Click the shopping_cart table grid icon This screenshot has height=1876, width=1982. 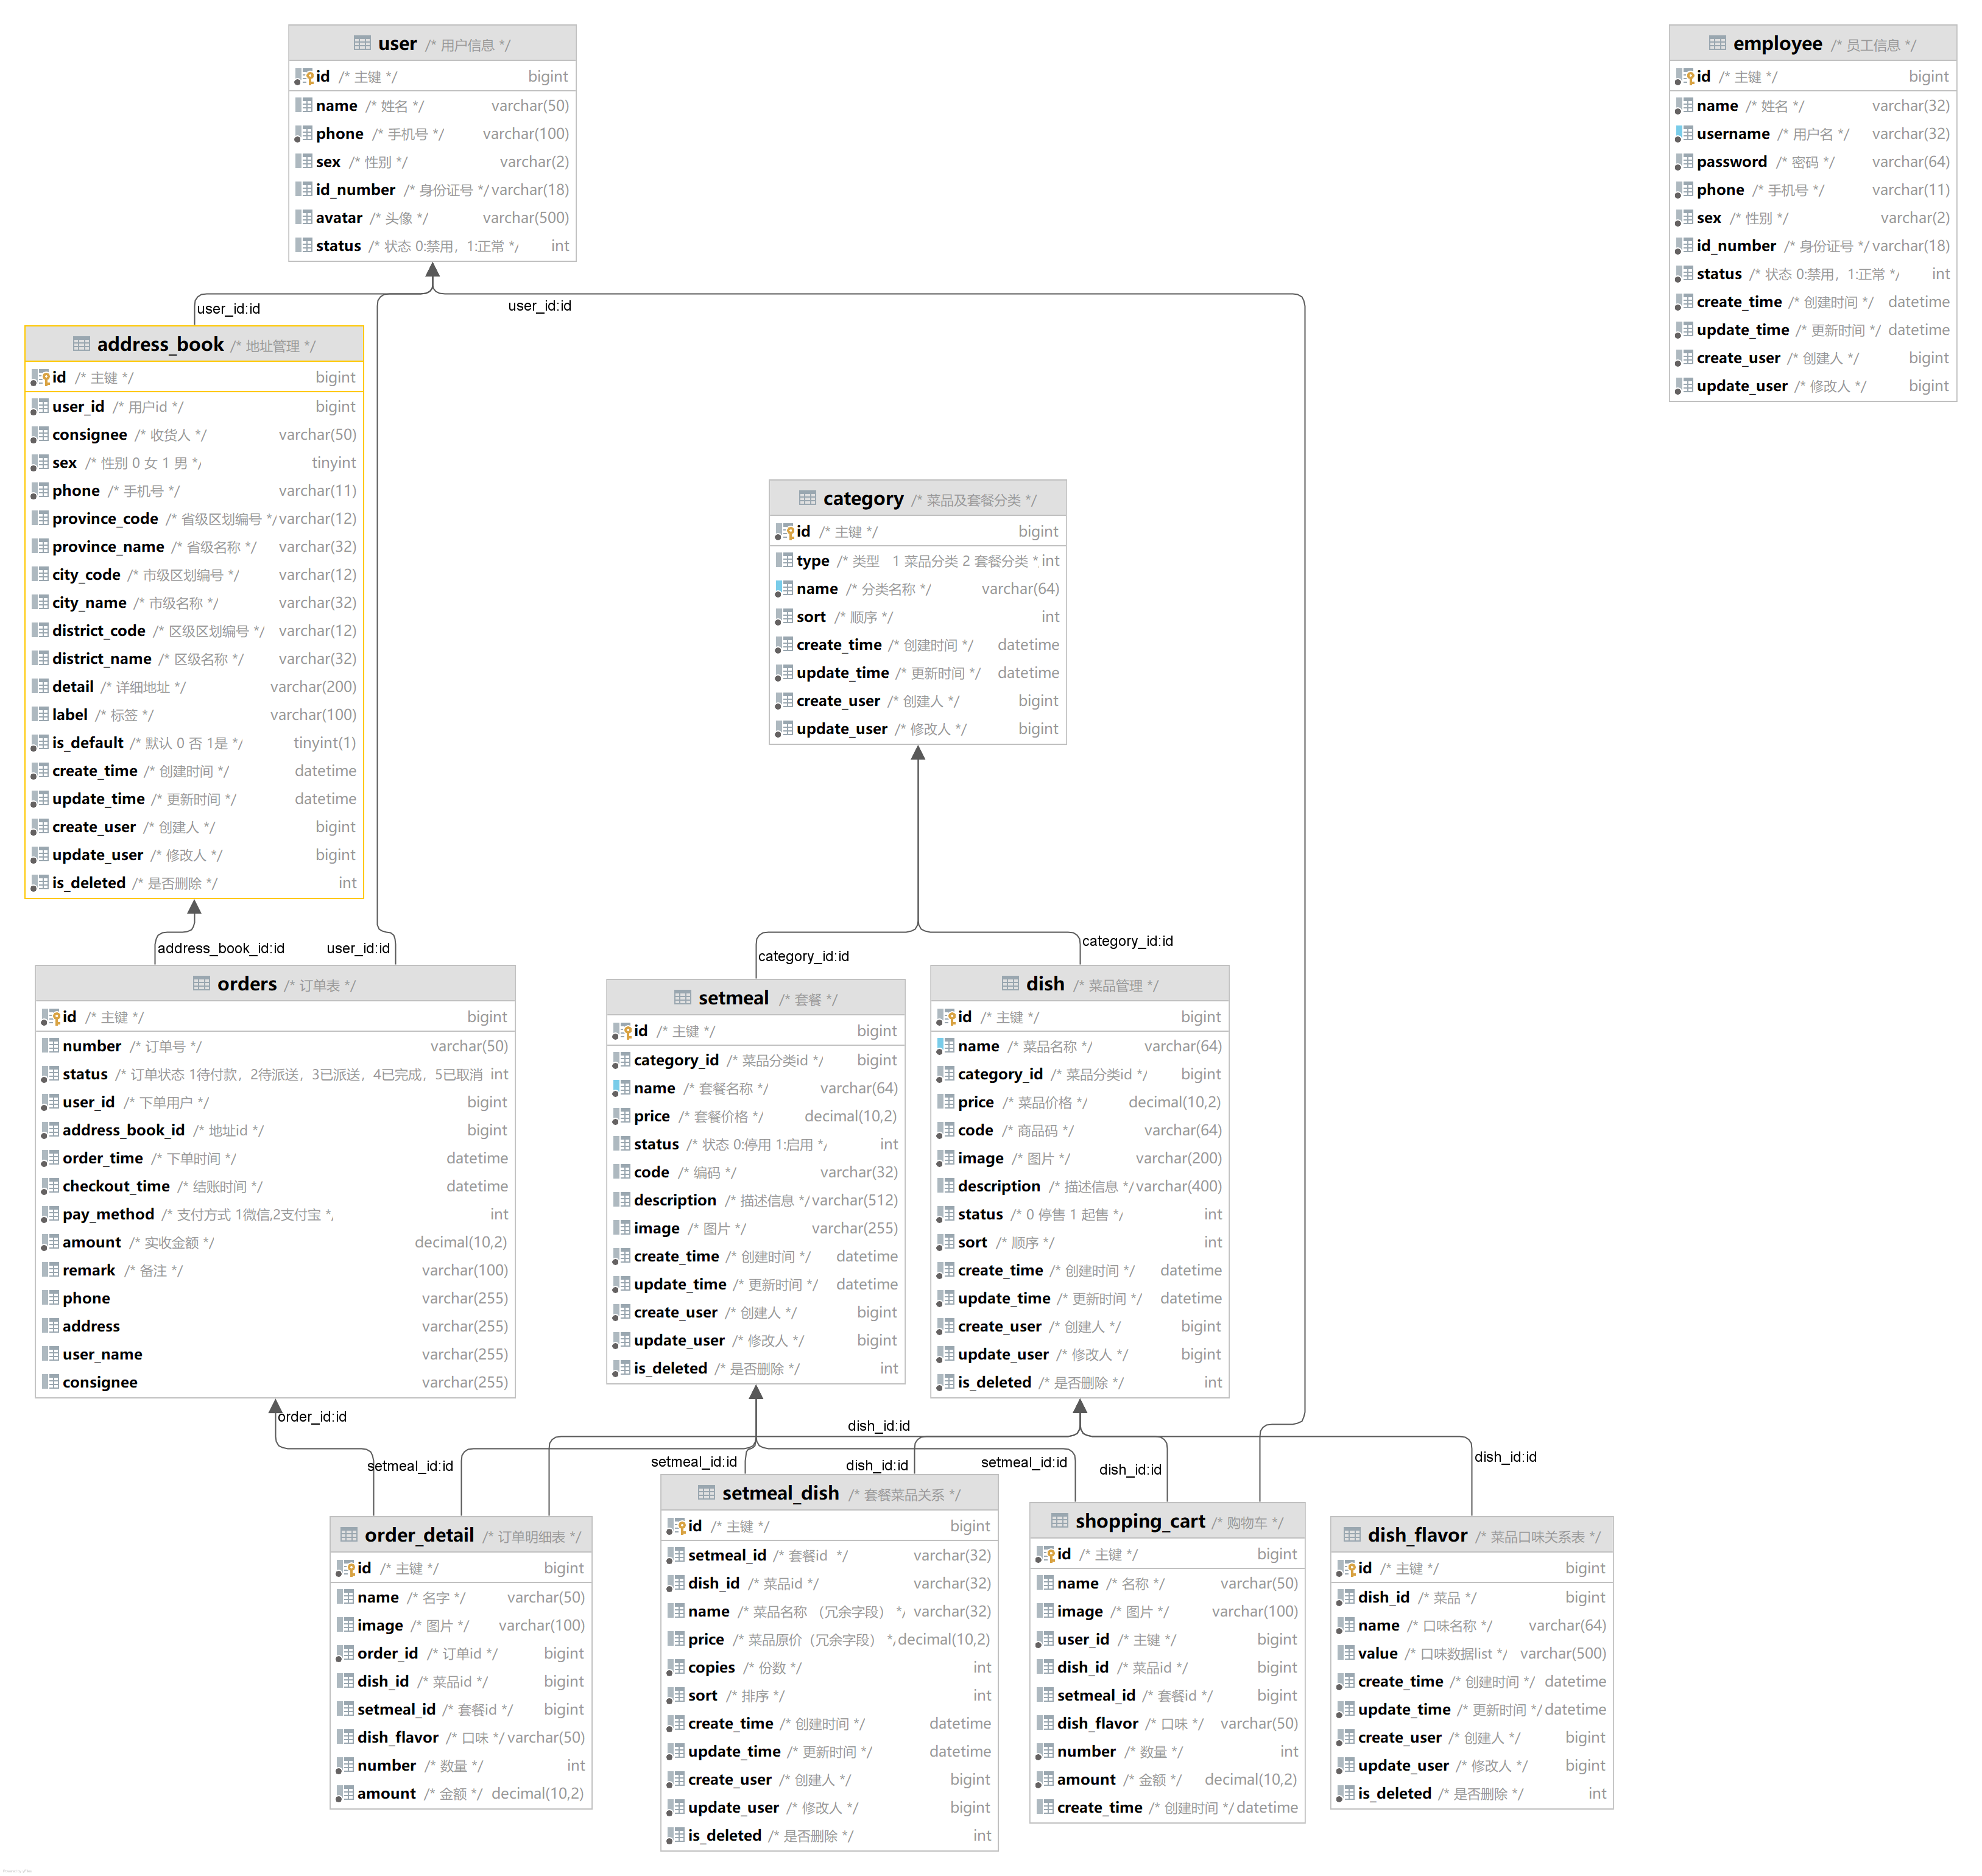1059,1520
